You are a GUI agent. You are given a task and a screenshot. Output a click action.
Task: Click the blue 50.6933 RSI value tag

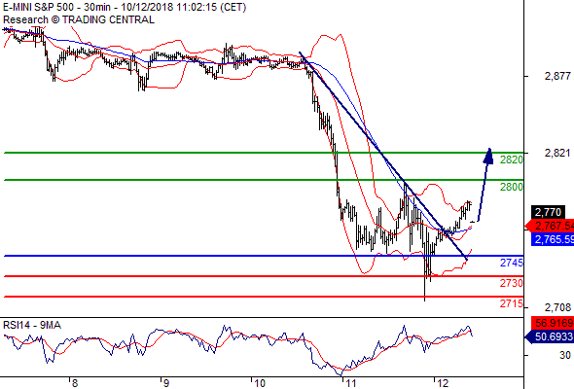(551, 336)
